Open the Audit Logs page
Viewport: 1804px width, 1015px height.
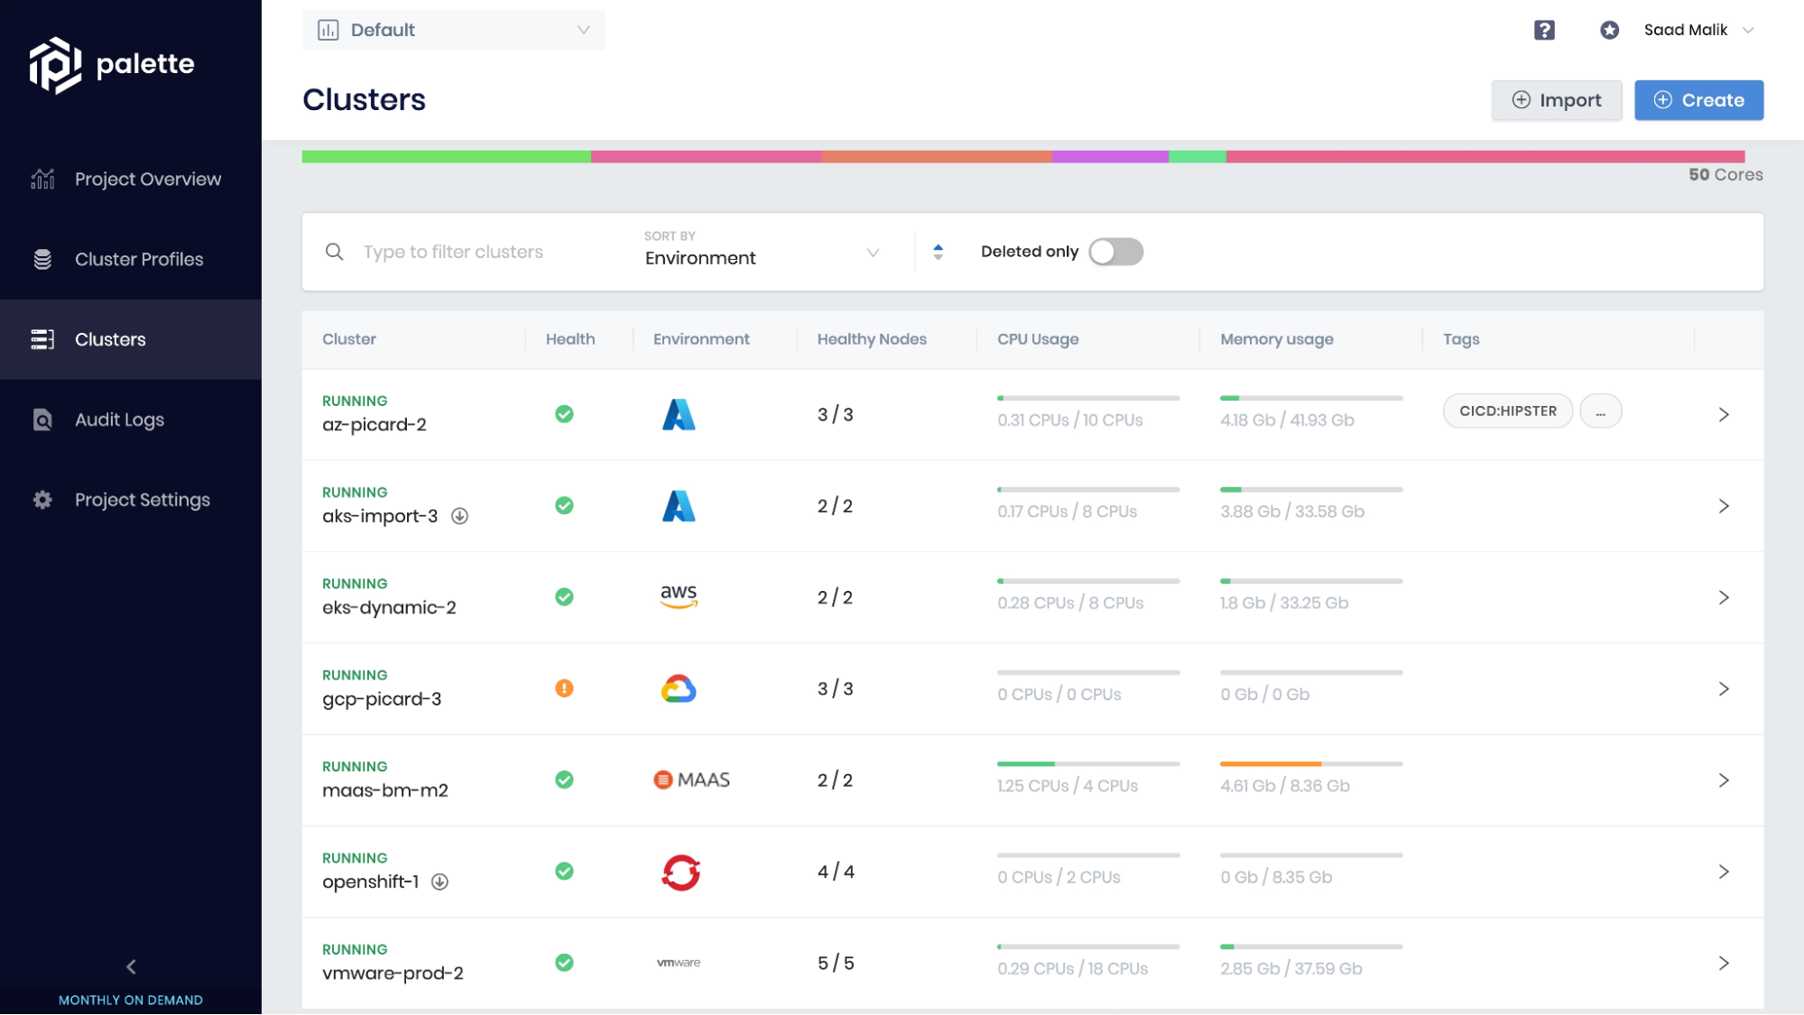click(x=118, y=419)
